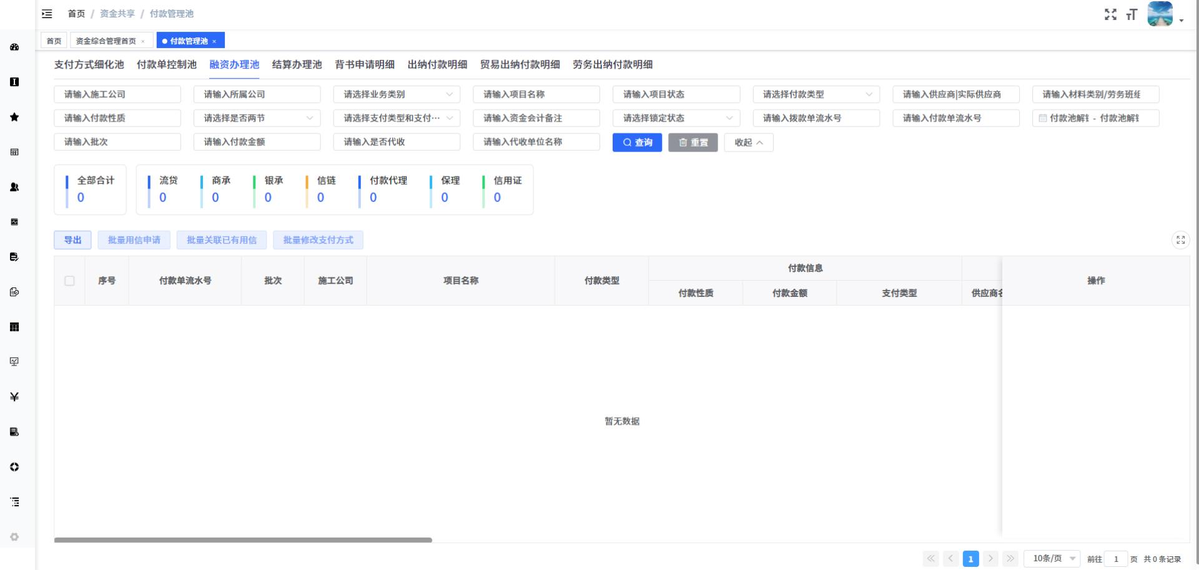Click the font size icon in header
The image size is (1199, 570).
tap(1132, 14)
